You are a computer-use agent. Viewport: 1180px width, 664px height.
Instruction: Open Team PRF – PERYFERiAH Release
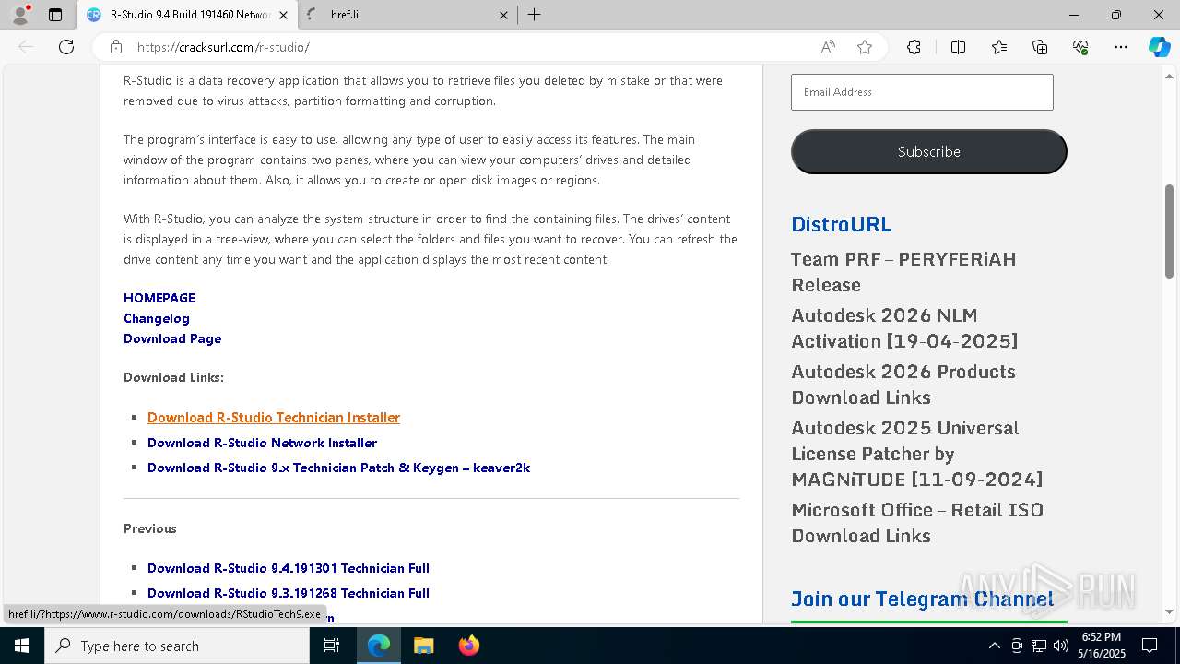[903, 272]
